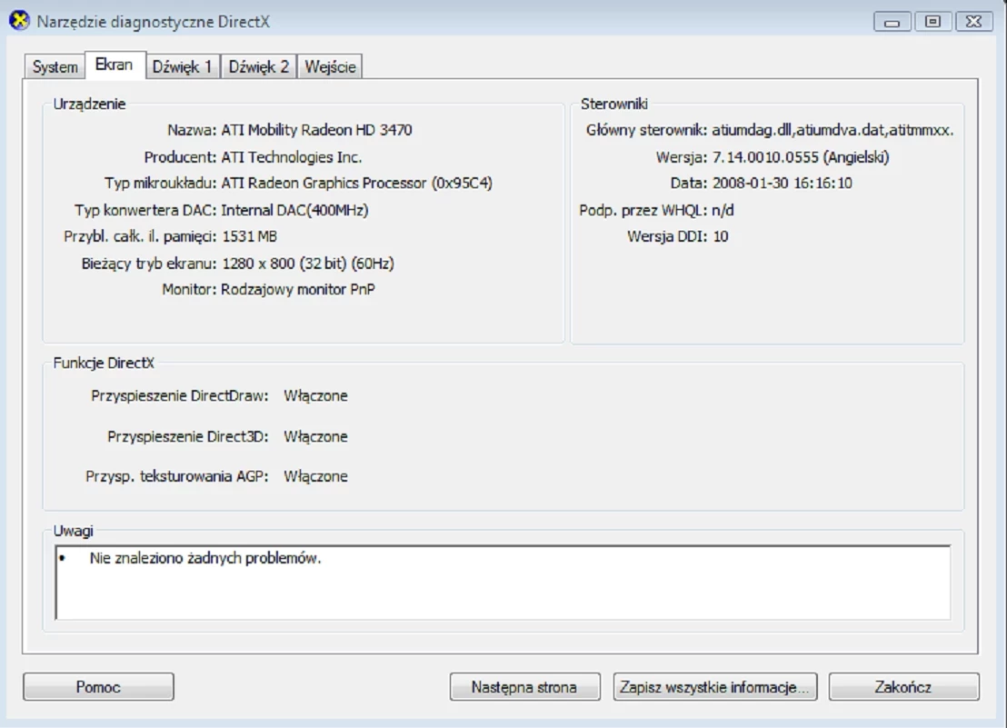Close the DirectX diagnostic window
The height and width of the screenshot is (728, 1007).
[x=973, y=22]
